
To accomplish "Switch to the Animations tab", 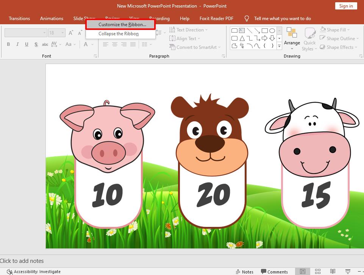I will pyautogui.click(x=52, y=18).
